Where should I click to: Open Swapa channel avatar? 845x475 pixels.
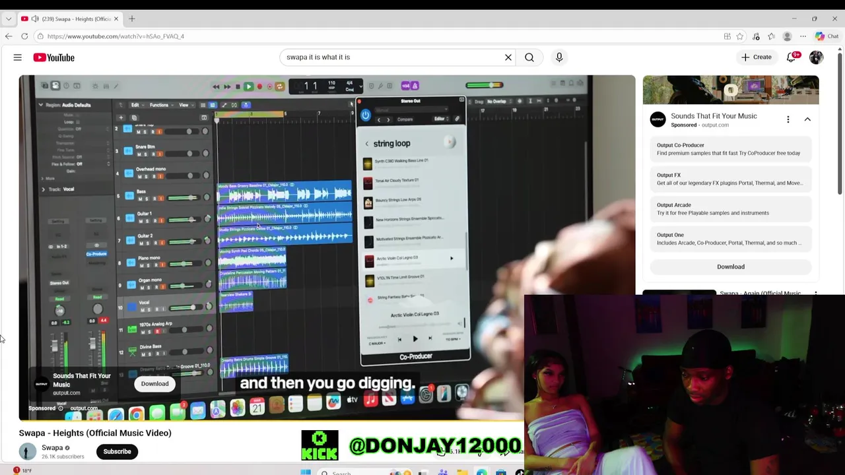coord(27,451)
